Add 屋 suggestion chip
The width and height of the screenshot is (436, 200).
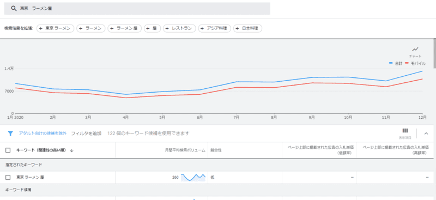(x=152, y=28)
